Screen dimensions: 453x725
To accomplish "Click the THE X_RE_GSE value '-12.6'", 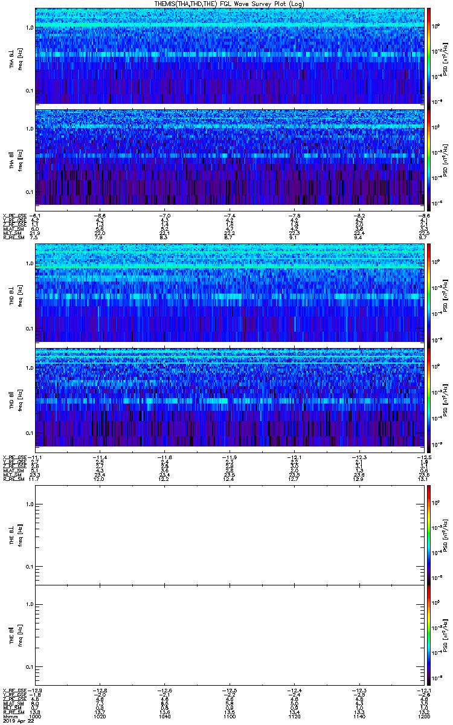I will 165,690.
